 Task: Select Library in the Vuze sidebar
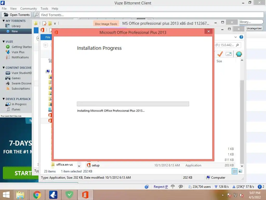[16, 26]
